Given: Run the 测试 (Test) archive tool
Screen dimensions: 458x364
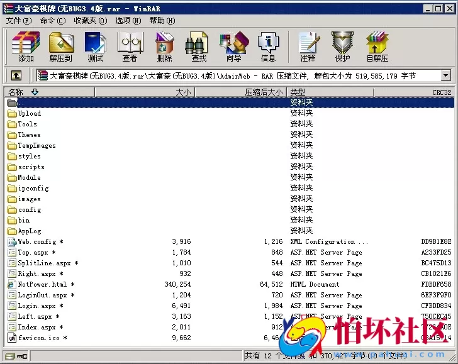Looking at the screenshot, I should pyautogui.click(x=95, y=47).
